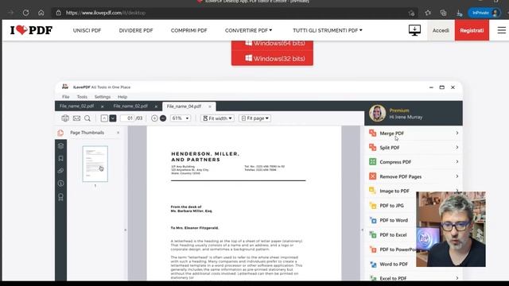Open the attachments paperclip sidebar icon
This screenshot has width=509, height=286.
pos(60,171)
